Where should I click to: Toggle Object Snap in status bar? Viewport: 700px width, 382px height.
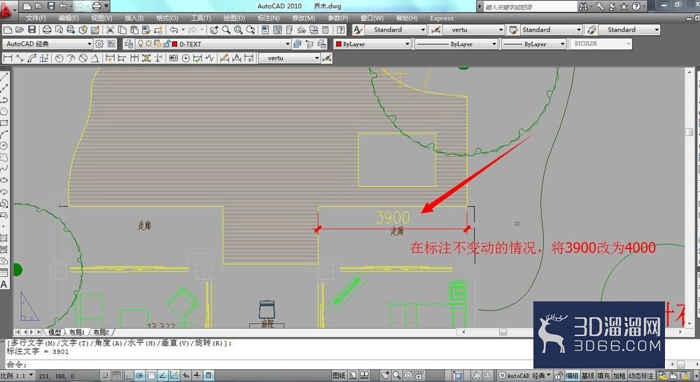[x=151, y=376]
